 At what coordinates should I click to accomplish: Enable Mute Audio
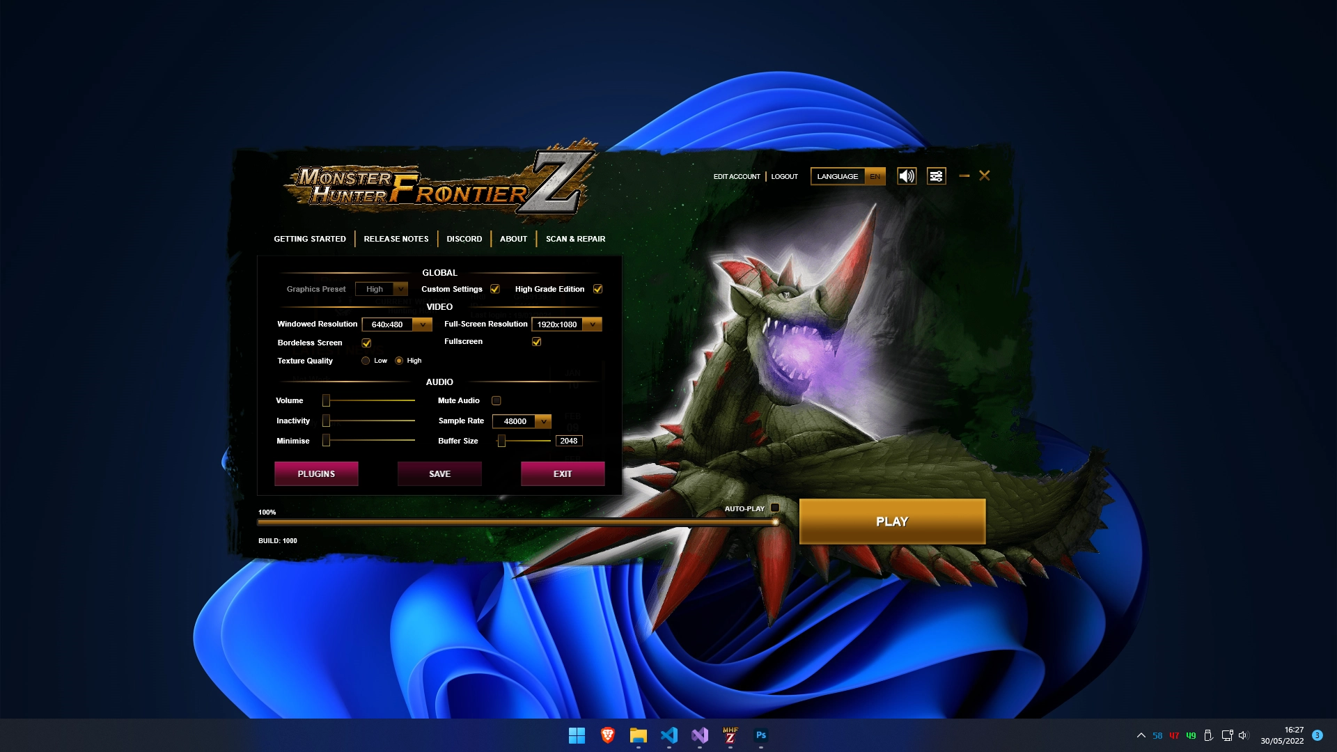pos(497,400)
